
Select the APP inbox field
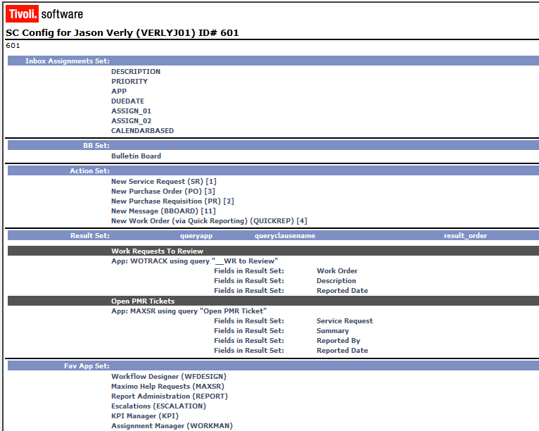click(x=119, y=91)
